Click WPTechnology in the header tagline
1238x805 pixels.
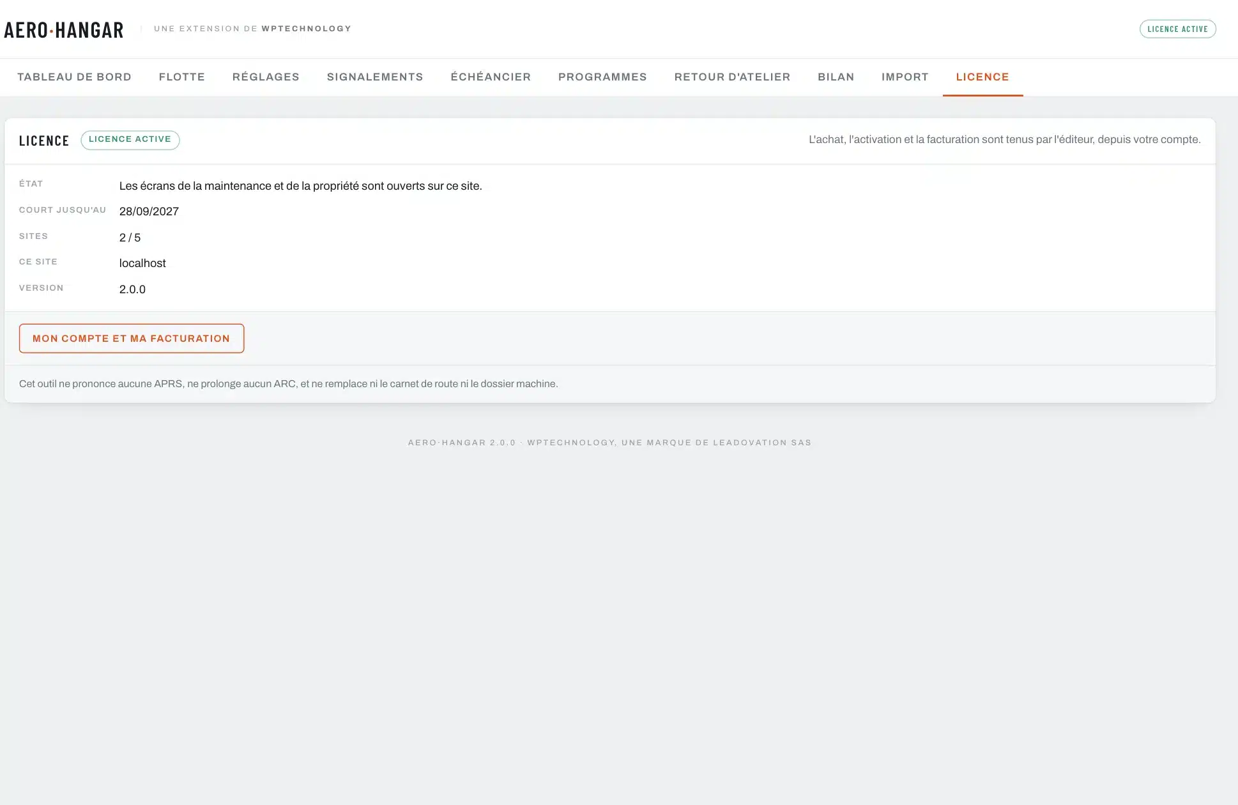(x=307, y=29)
